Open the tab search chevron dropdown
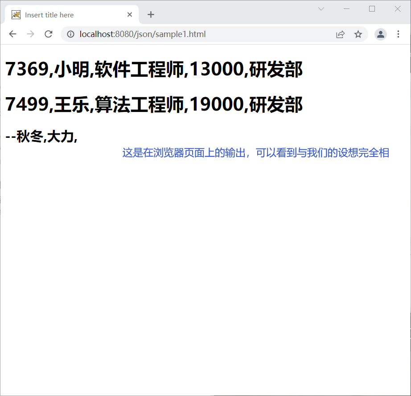The height and width of the screenshot is (396, 411). click(x=321, y=9)
